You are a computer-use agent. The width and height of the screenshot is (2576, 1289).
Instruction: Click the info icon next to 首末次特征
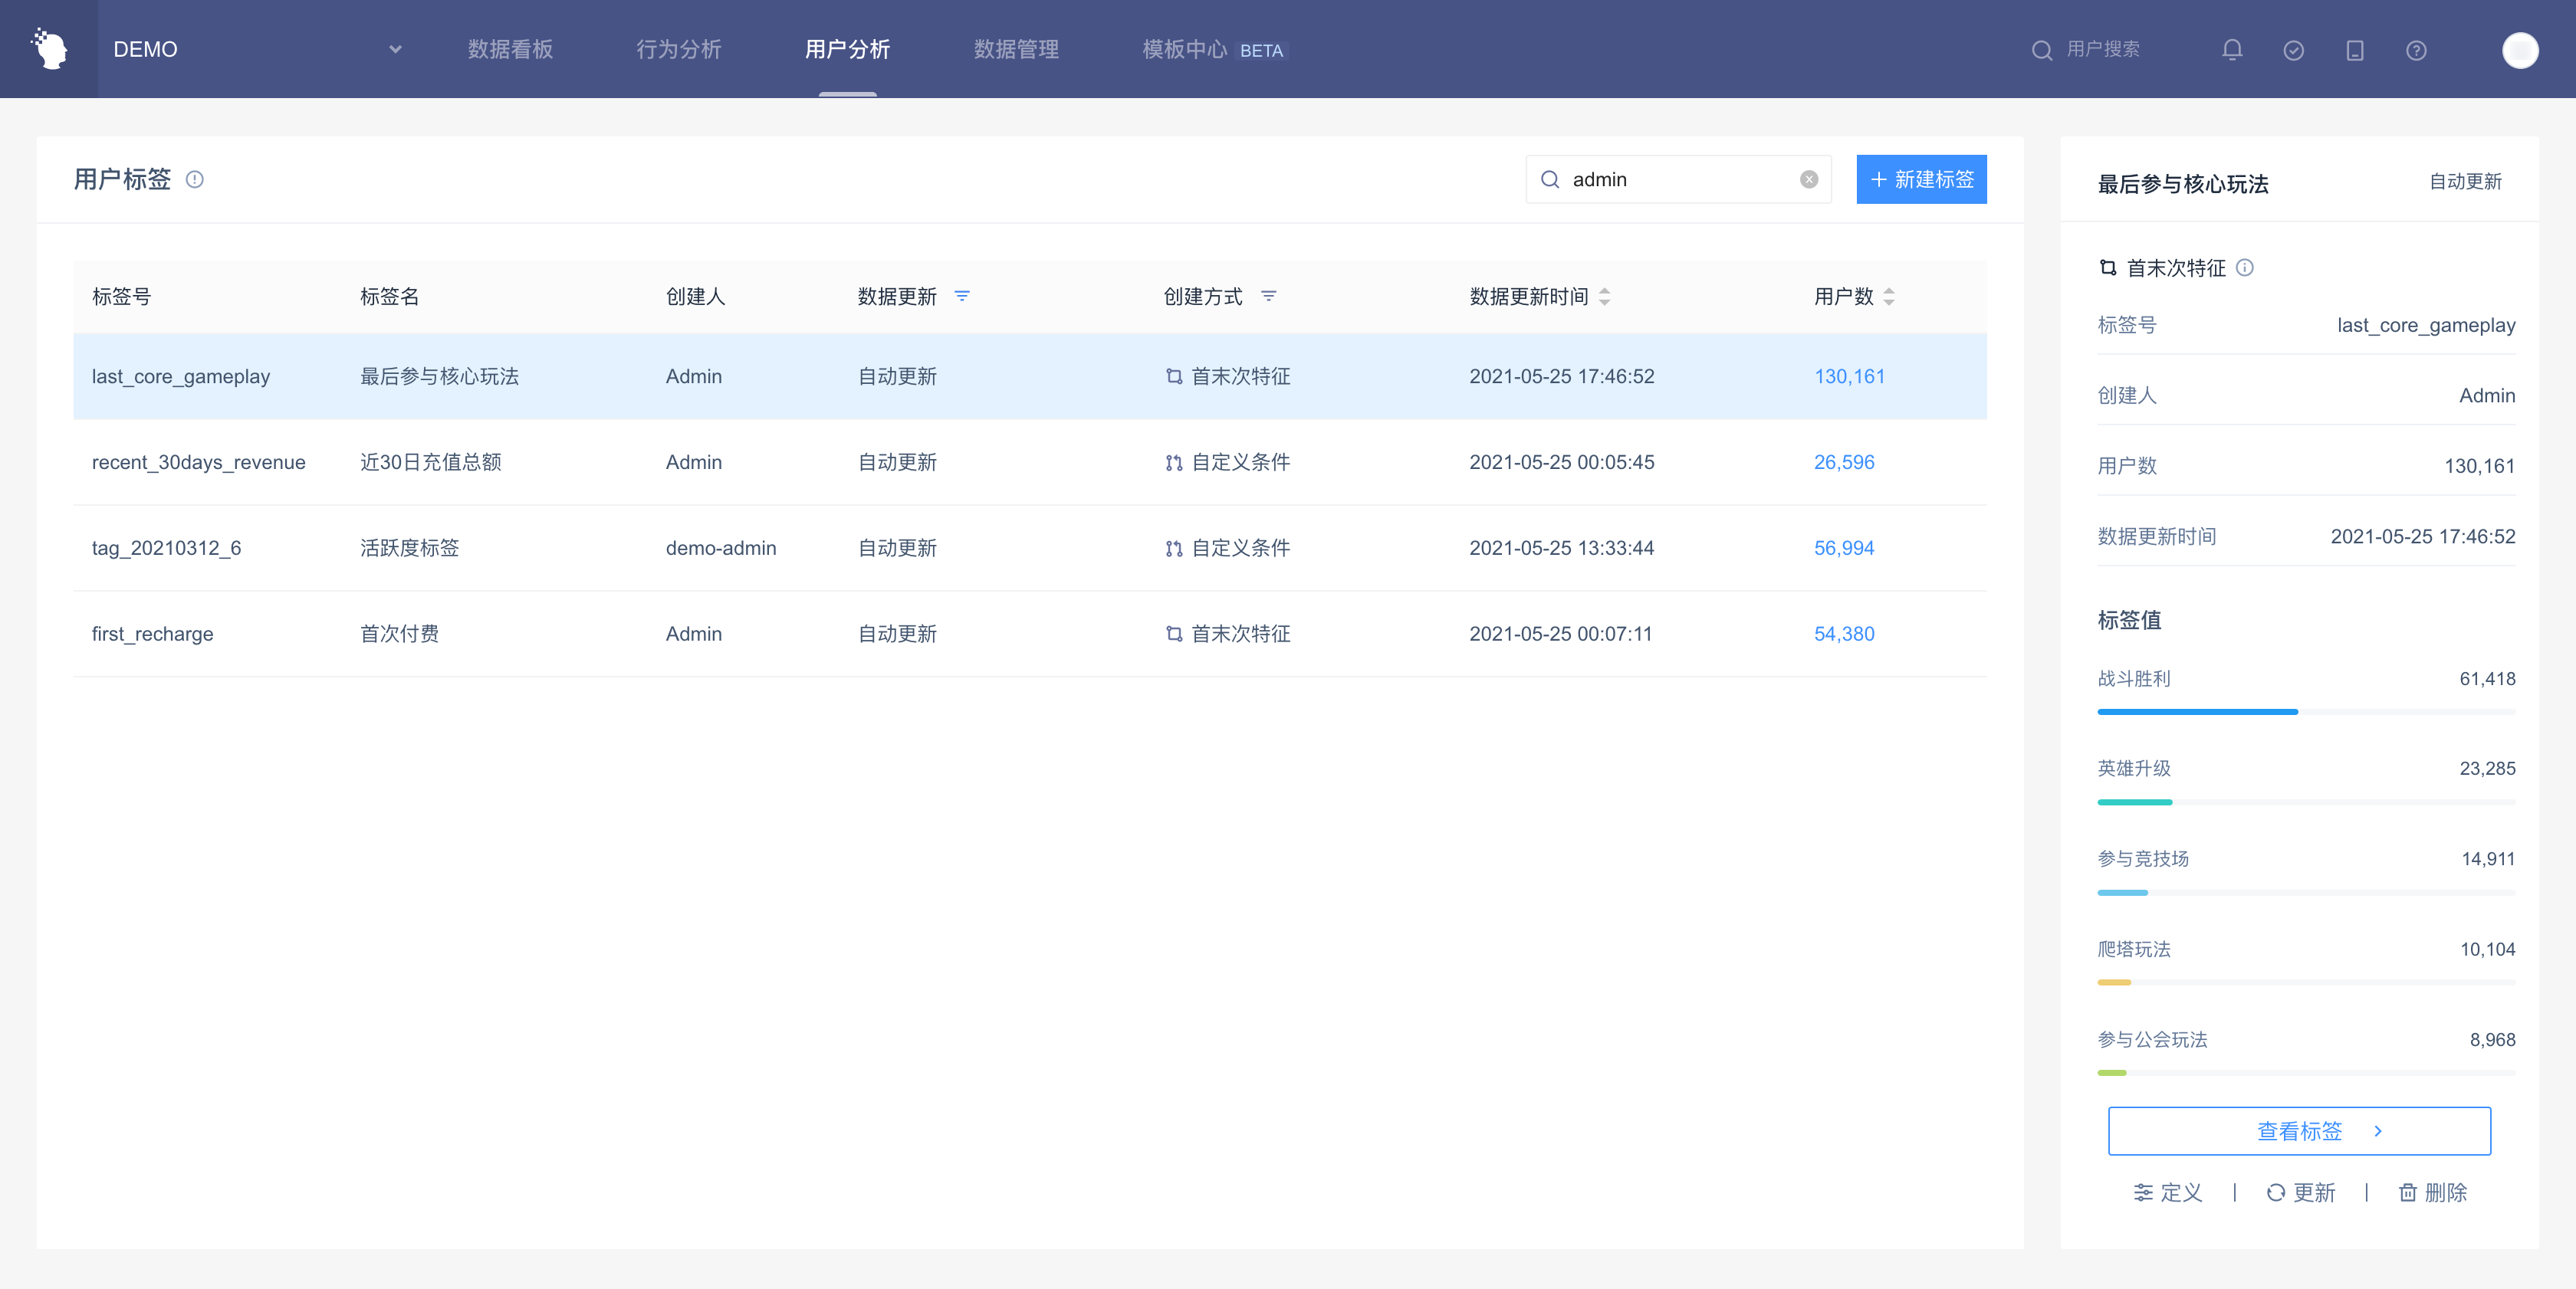pos(2245,267)
